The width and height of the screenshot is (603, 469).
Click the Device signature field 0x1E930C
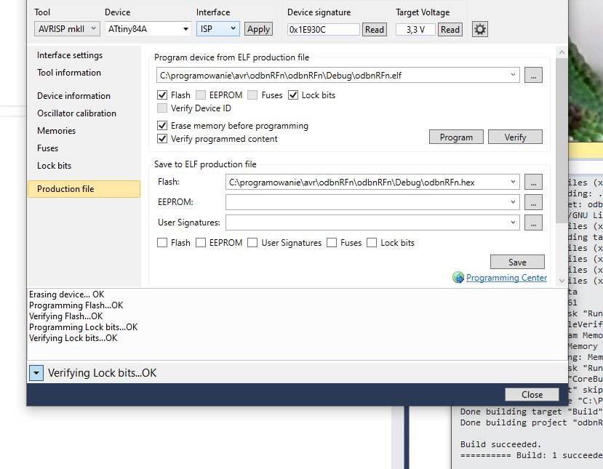[x=323, y=30]
